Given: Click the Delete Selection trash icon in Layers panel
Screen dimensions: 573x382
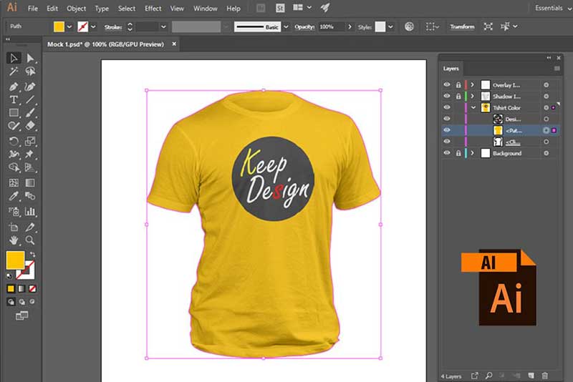Looking at the screenshot, I should pyautogui.click(x=544, y=375).
